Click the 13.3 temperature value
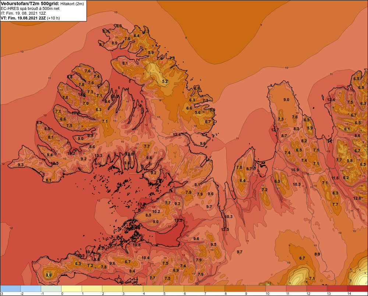The height and width of the screenshot is (296, 368). pos(98,156)
